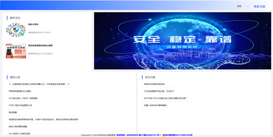Open the 租赁设备管理系统独立部署 activity title
Image resolution: width=273 pixels, height=137 pixels.
(x=40, y=46)
